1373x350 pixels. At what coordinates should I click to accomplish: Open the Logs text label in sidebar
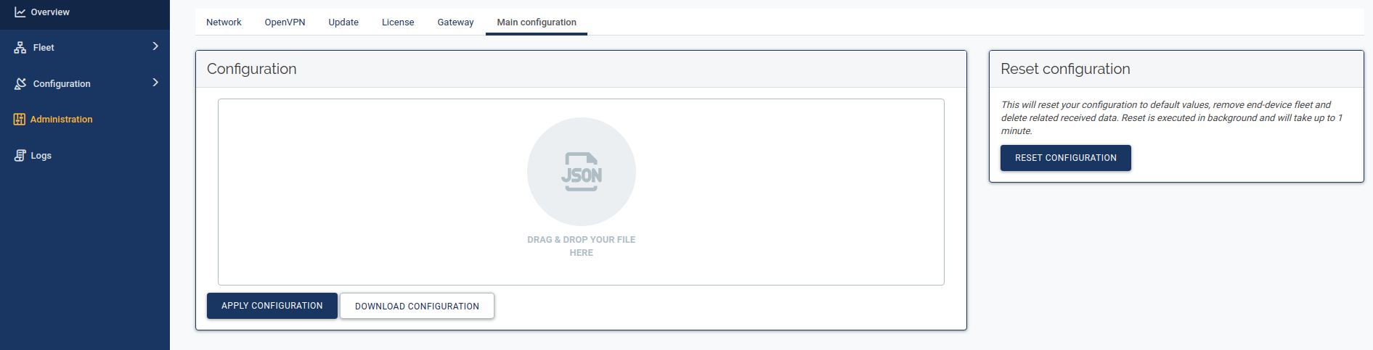tap(41, 156)
